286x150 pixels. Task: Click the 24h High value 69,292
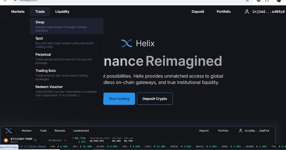pyautogui.click(x=116, y=141)
